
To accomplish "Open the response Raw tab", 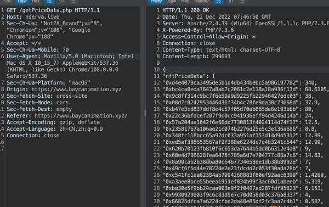I will coord(172,2).
